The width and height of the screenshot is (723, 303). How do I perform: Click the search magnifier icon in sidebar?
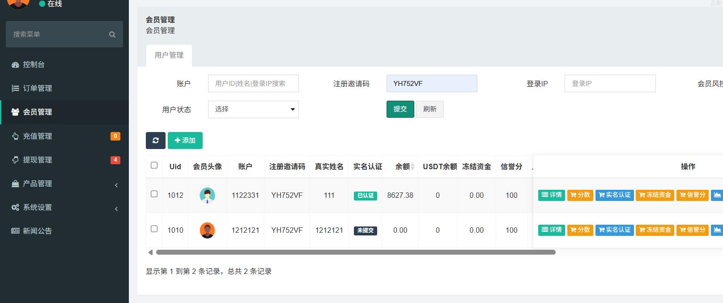pyautogui.click(x=112, y=34)
